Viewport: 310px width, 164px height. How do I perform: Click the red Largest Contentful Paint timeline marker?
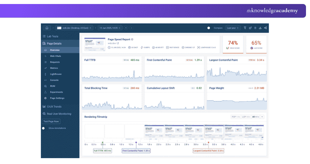(208, 142)
